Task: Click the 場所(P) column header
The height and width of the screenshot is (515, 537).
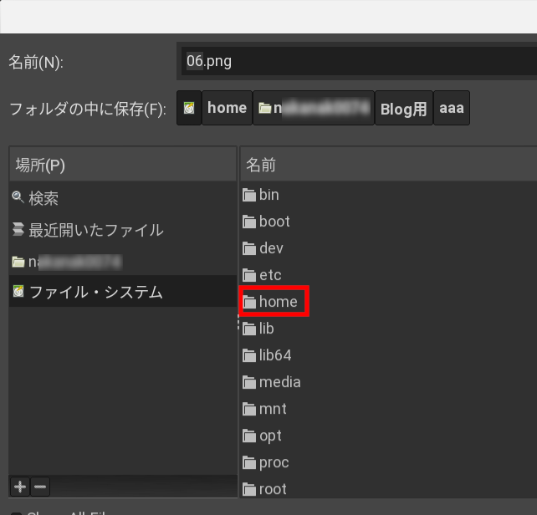Action: (123, 165)
